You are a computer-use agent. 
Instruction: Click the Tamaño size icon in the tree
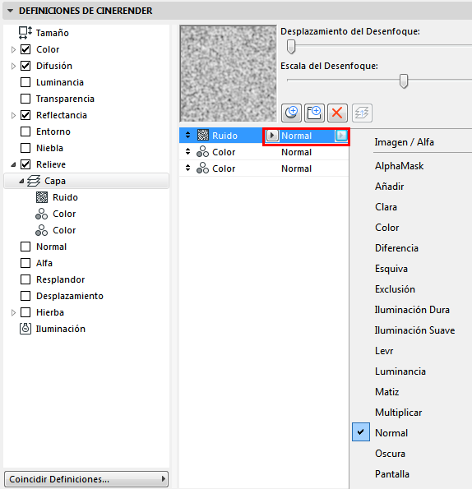tap(25, 33)
